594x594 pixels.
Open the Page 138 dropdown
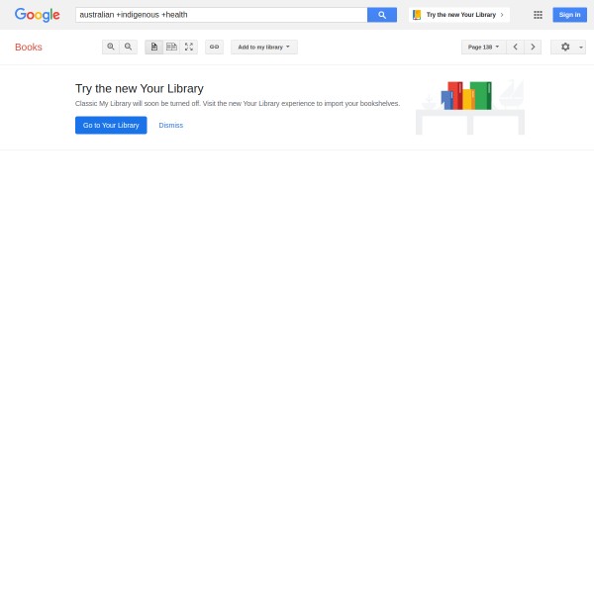[x=484, y=47]
